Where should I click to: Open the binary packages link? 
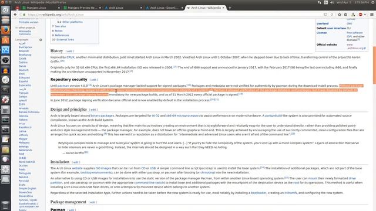pos(102,115)
